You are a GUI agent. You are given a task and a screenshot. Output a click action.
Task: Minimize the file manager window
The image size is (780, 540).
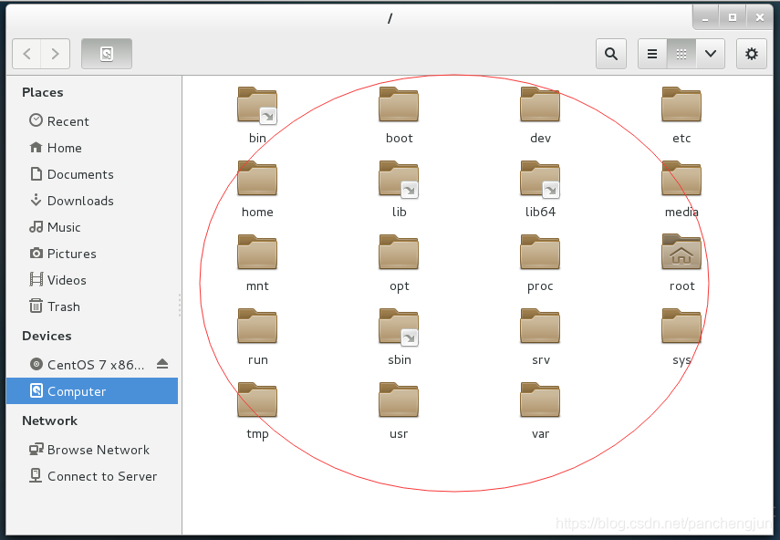coord(705,17)
